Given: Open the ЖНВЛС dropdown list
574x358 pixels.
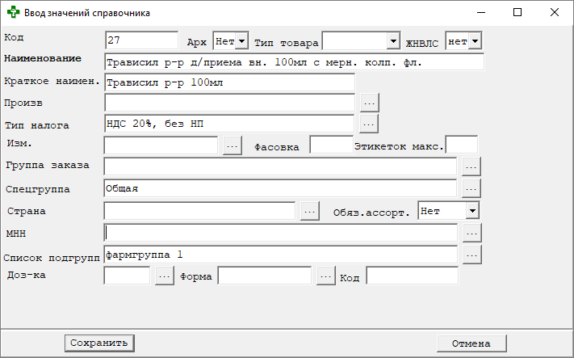Looking at the screenshot, I should 475,41.
